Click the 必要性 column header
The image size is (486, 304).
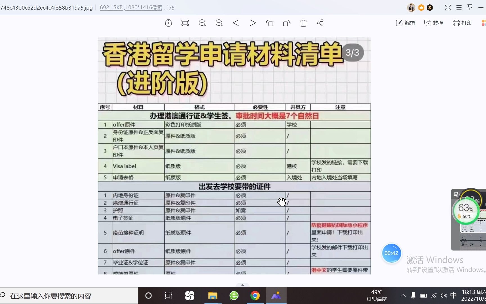tap(260, 107)
